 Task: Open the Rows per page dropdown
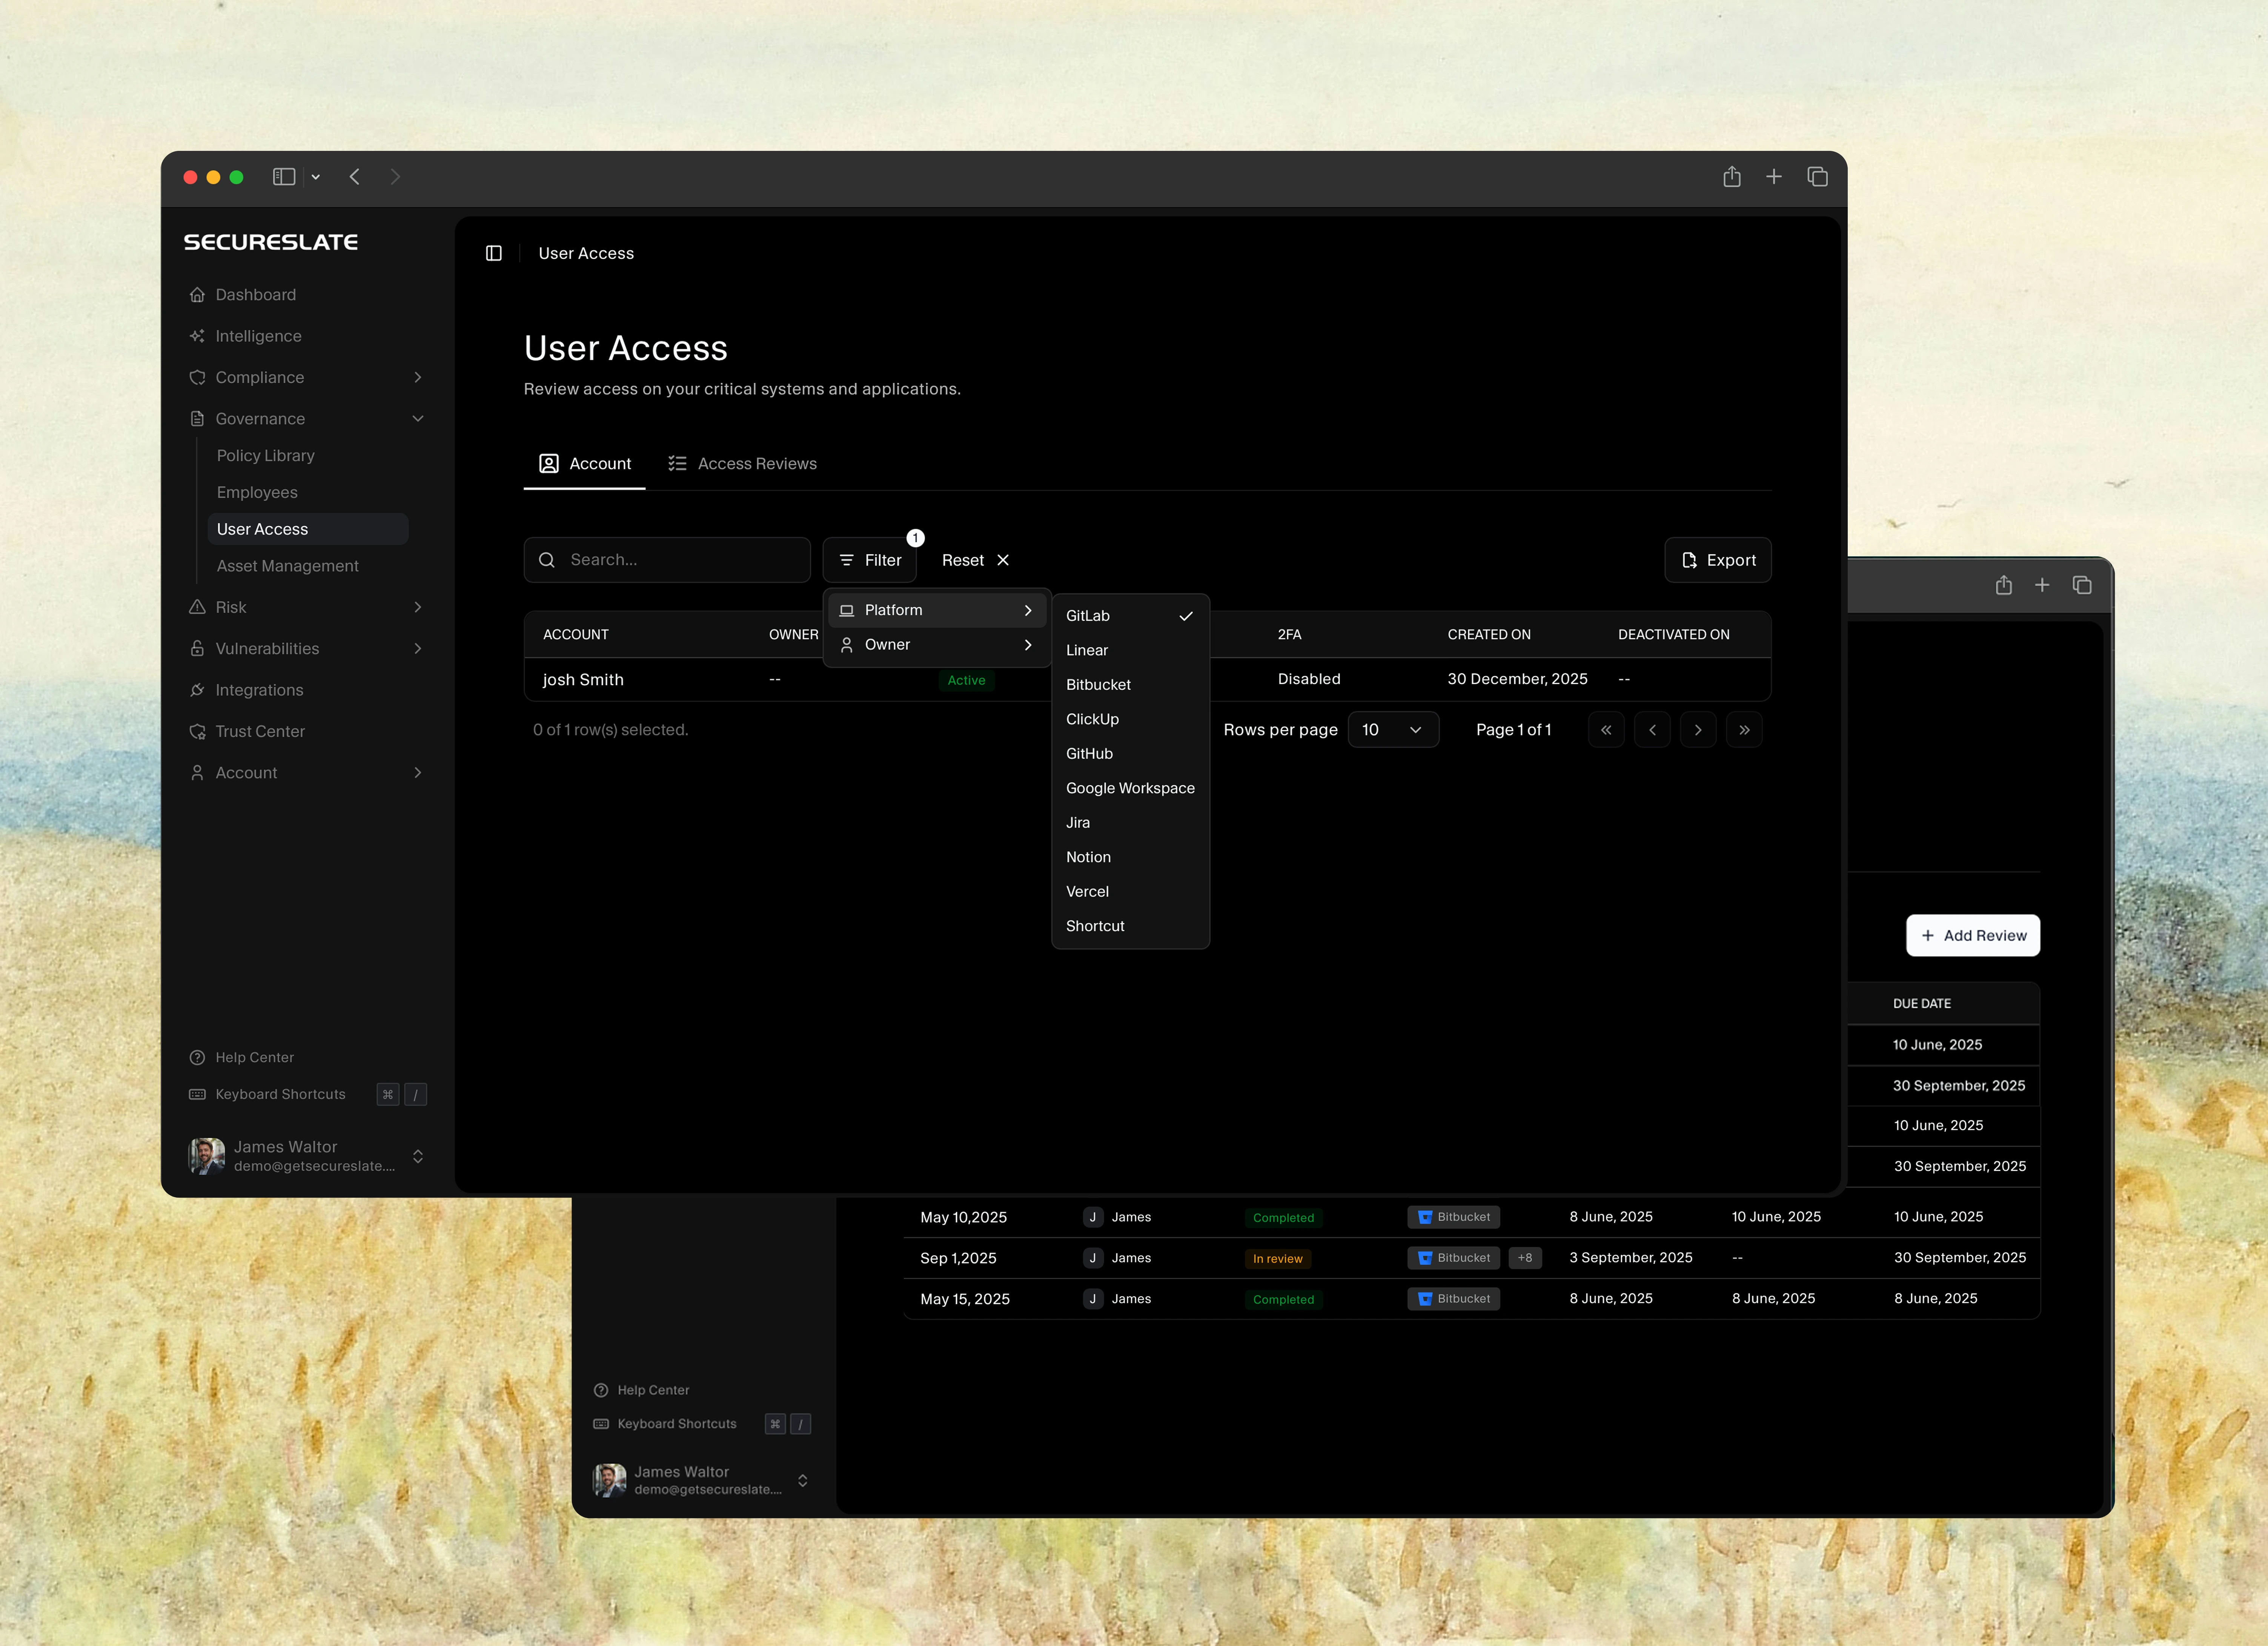pyautogui.click(x=1392, y=730)
